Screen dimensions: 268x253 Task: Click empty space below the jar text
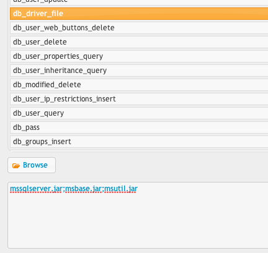pos(136,221)
